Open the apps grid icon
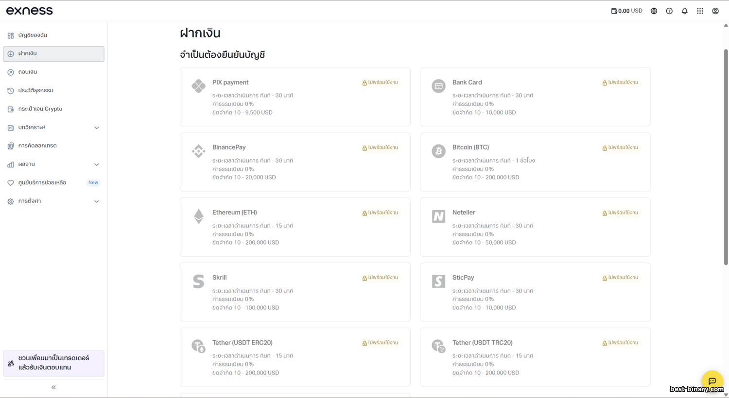 pyautogui.click(x=700, y=11)
